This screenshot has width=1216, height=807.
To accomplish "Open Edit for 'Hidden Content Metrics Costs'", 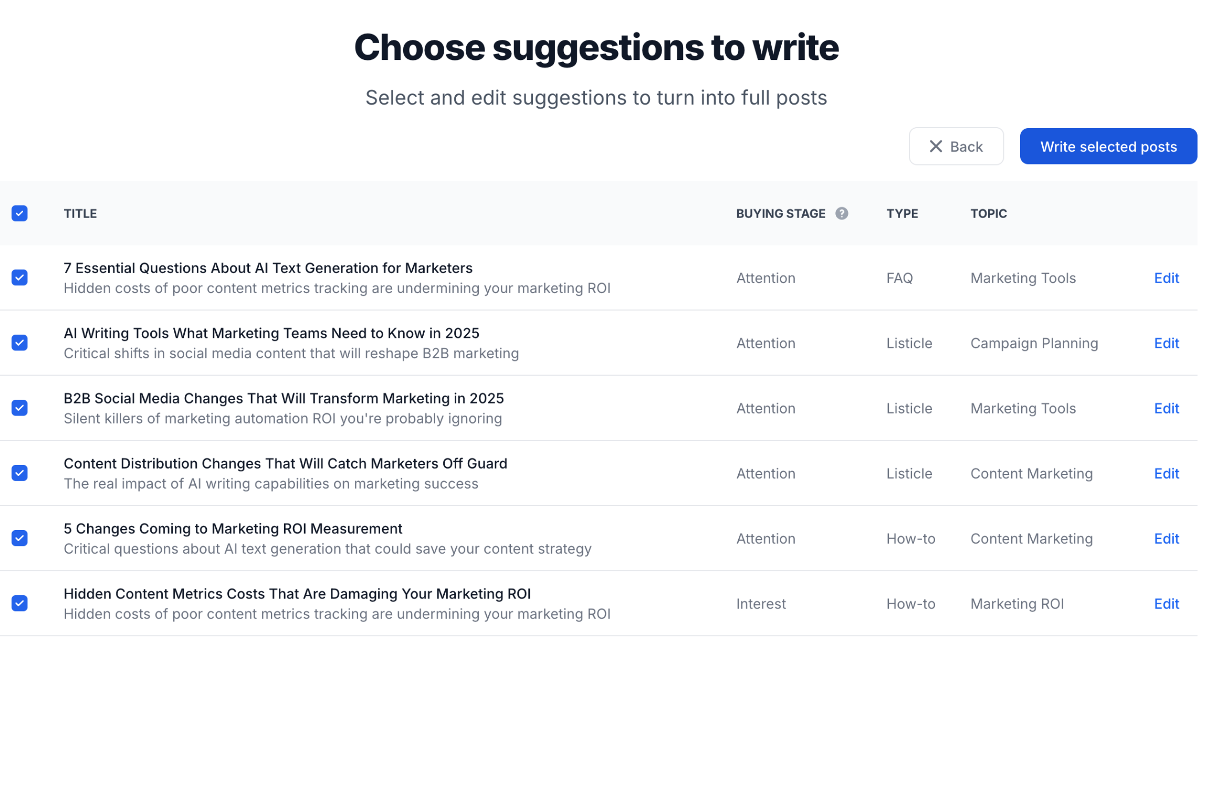I will pos(1166,604).
